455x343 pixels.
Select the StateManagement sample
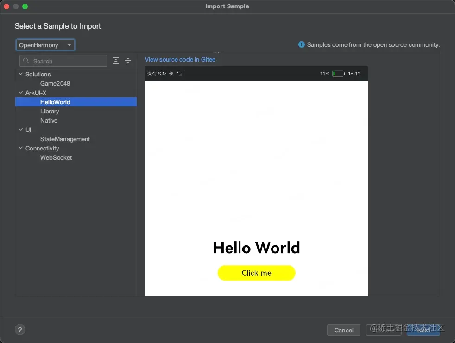click(x=65, y=139)
